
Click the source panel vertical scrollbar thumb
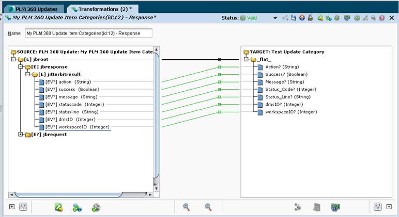[x=156, y=115]
